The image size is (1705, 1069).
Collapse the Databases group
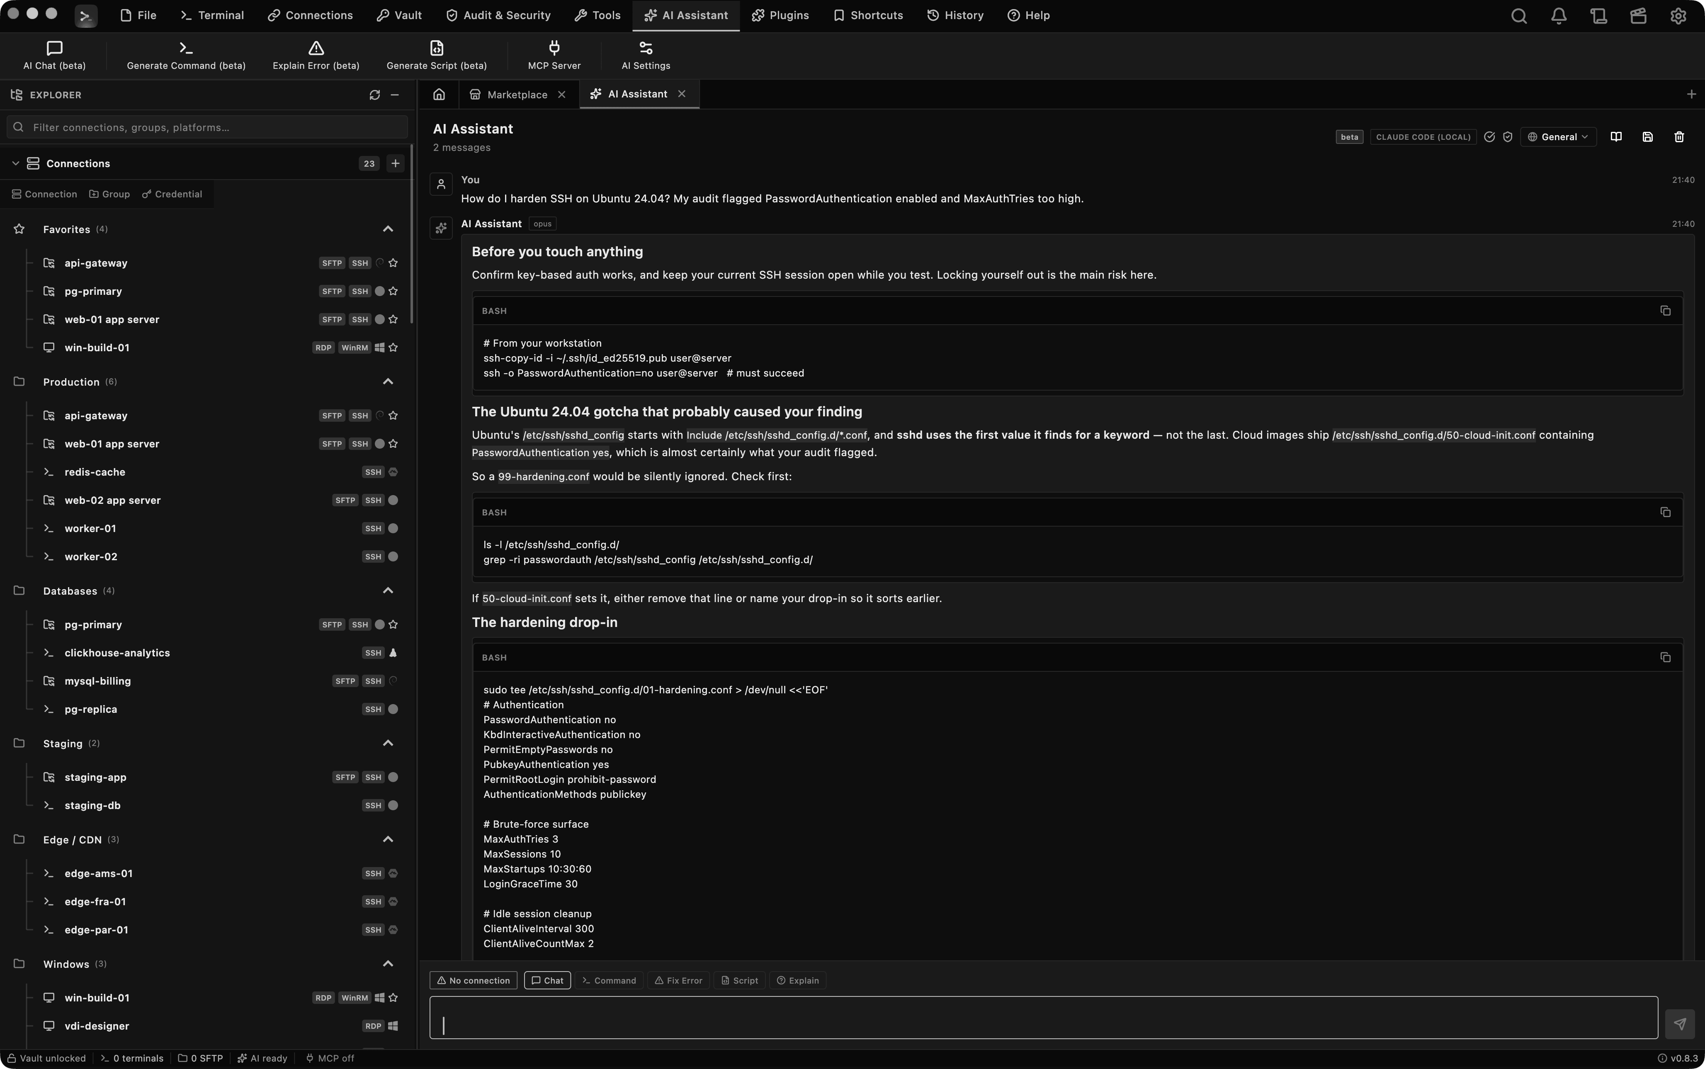click(387, 591)
